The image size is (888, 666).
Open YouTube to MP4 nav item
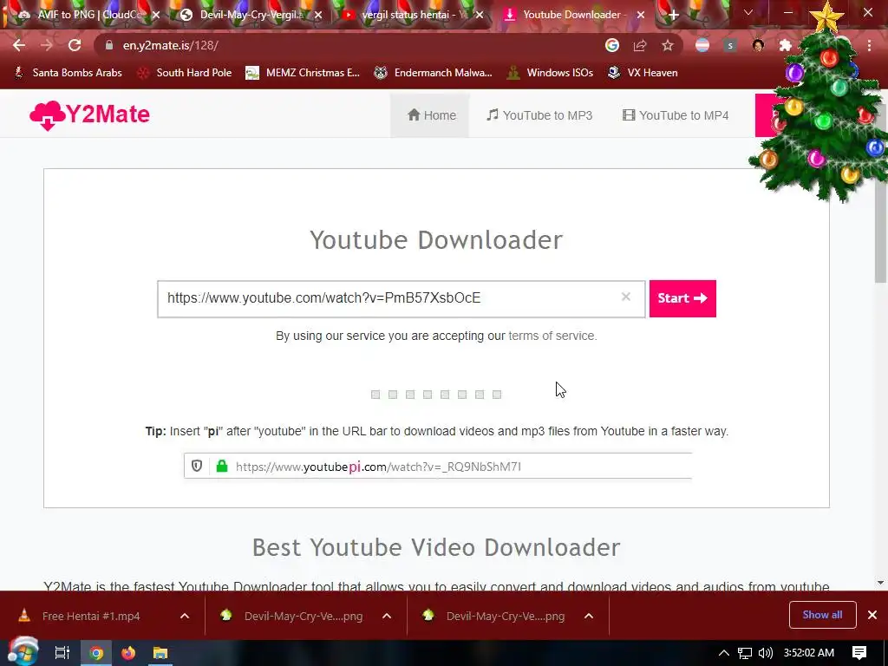tap(676, 115)
